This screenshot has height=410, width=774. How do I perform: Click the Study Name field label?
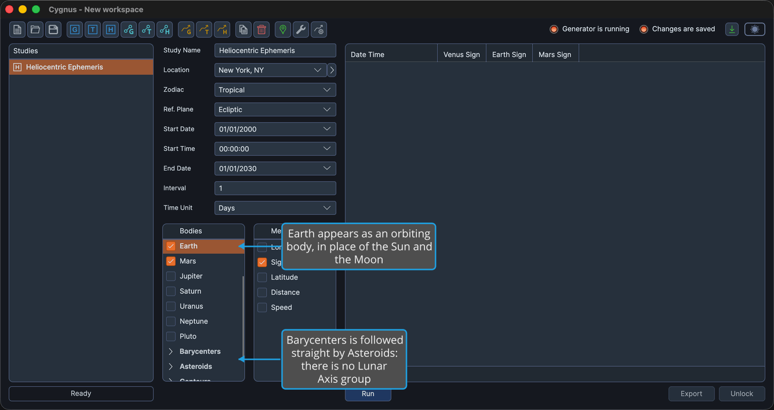coord(182,50)
